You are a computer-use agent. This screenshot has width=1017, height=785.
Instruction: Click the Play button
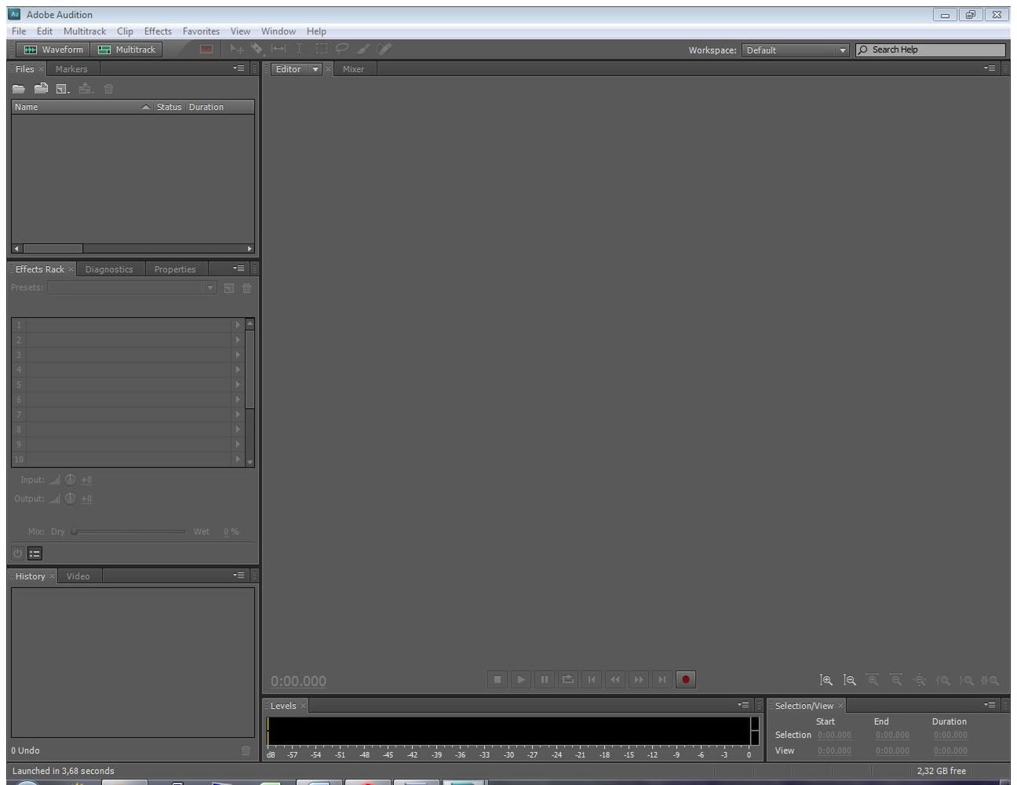click(521, 680)
